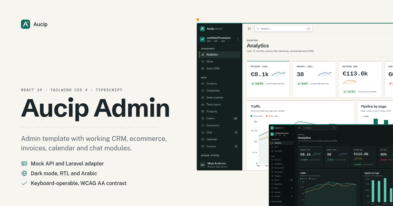393x206 pixels.
Task: Expand the Larkfield Provisions switcher in the light sidebar
Action: coord(238,39)
